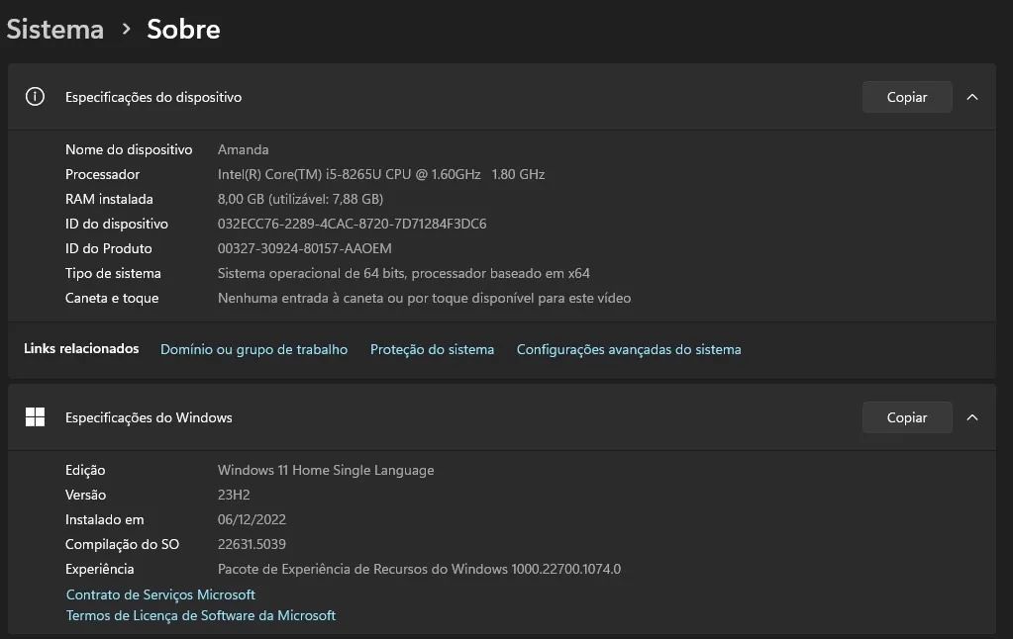Click the ID do dispositivo label

[116, 224]
